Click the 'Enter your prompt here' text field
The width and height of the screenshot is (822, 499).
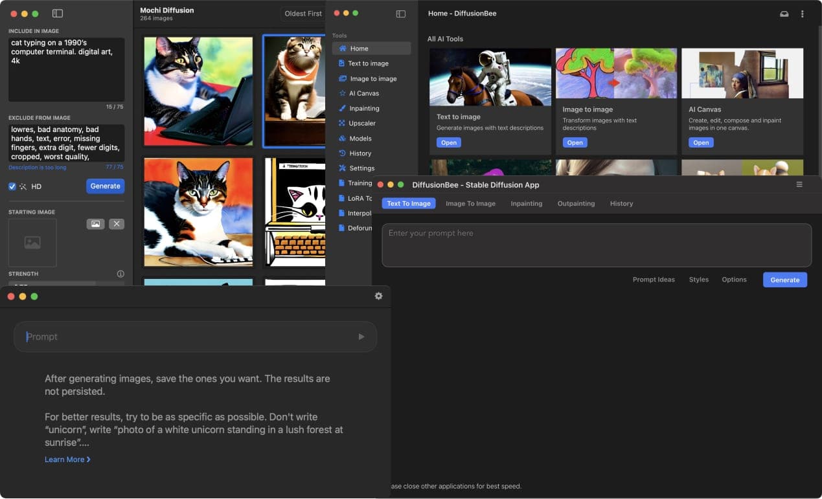(x=596, y=245)
